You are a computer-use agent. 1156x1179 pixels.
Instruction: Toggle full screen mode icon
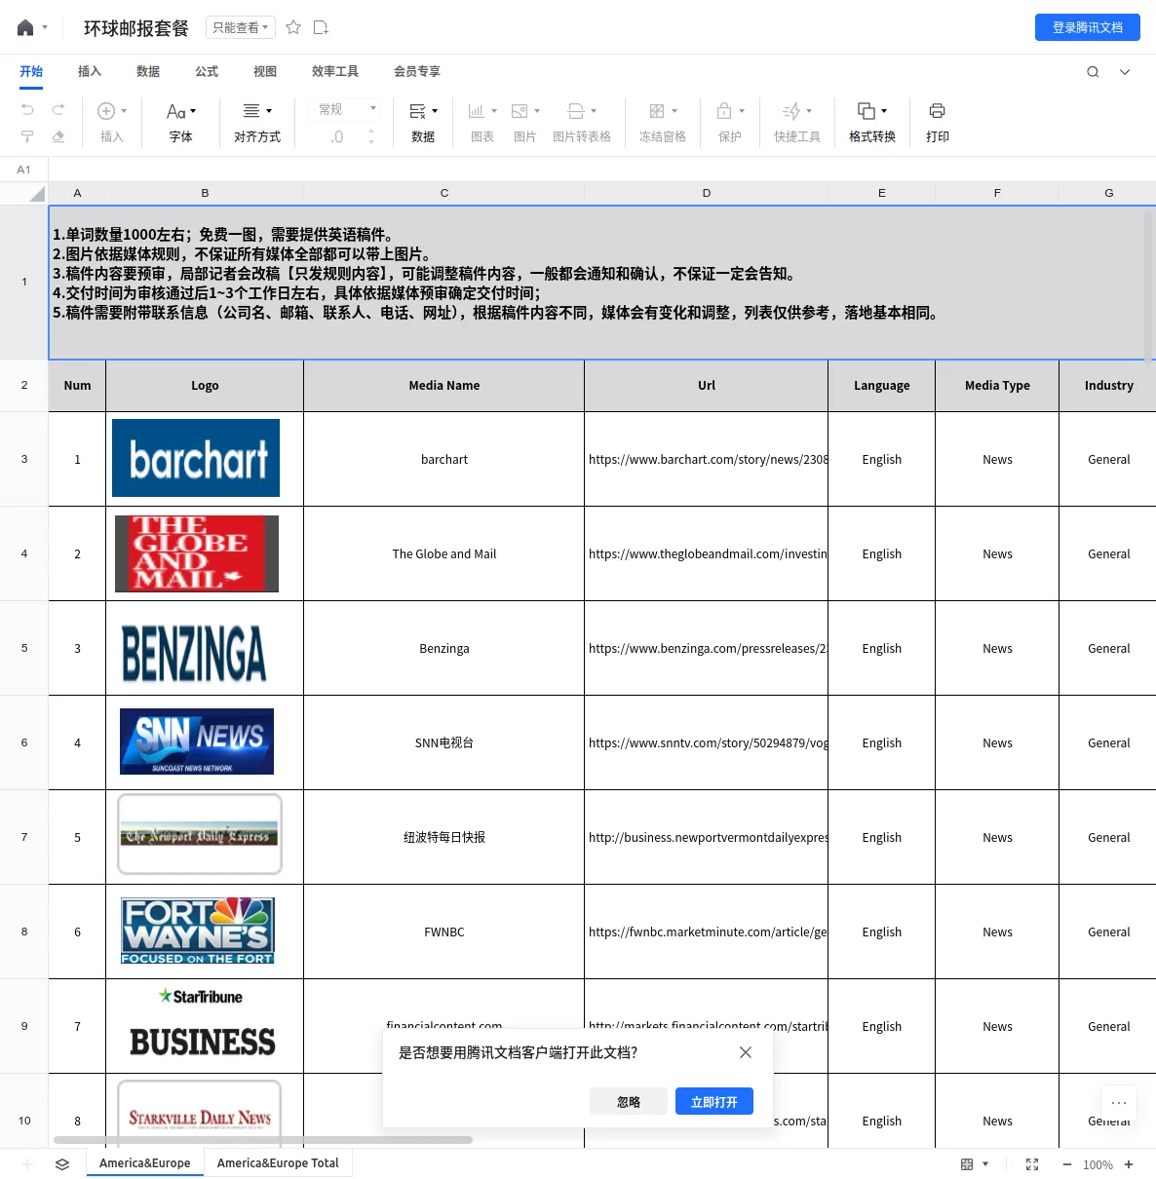[1032, 1164]
